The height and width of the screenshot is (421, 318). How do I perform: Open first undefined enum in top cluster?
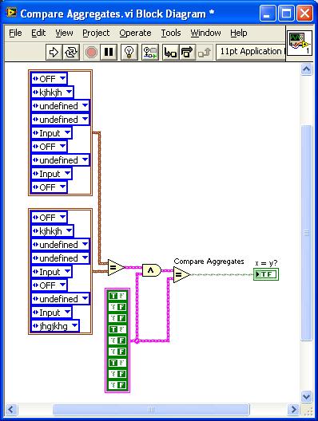point(61,106)
